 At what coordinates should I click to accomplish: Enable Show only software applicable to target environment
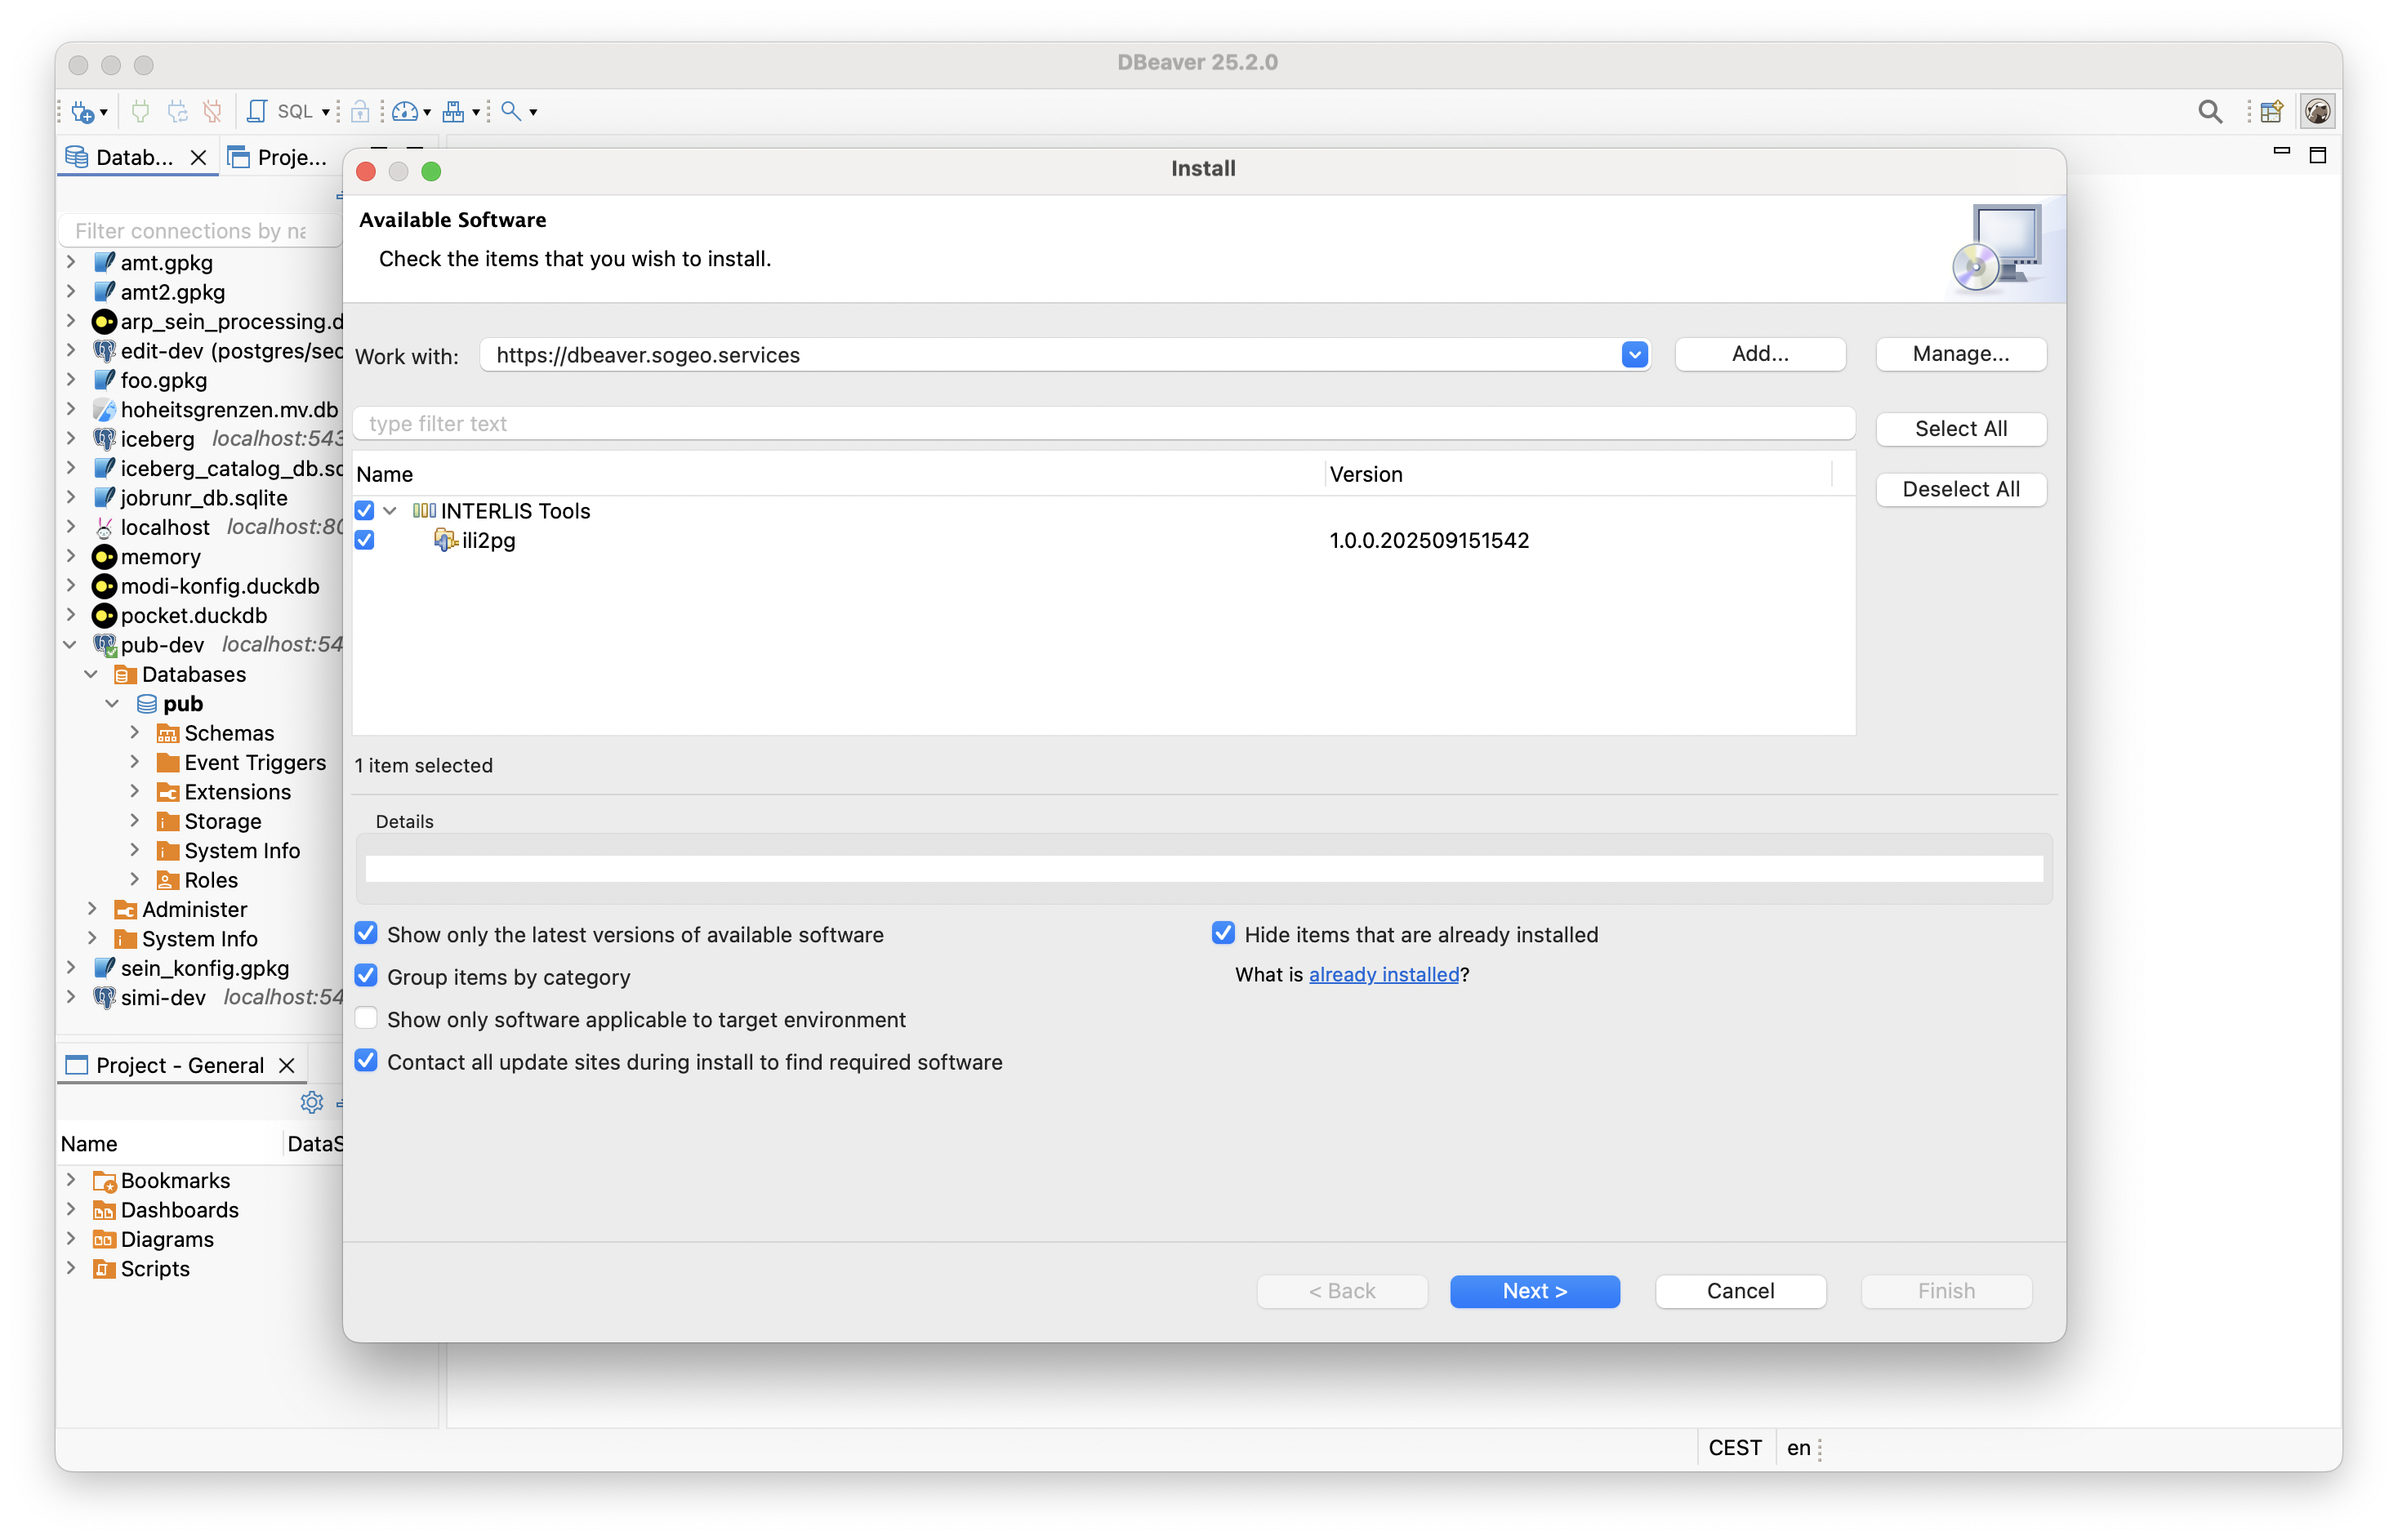click(366, 1019)
